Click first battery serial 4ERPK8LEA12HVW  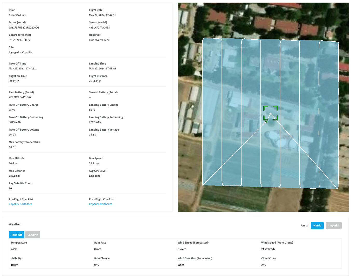coord(20,97)
